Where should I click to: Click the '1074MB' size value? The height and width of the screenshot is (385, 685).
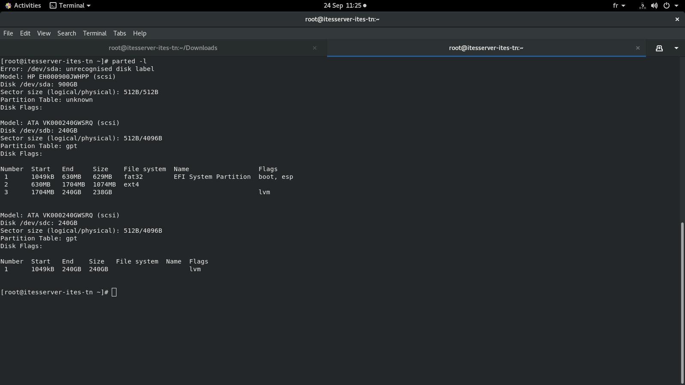click(x=104, y=184)
